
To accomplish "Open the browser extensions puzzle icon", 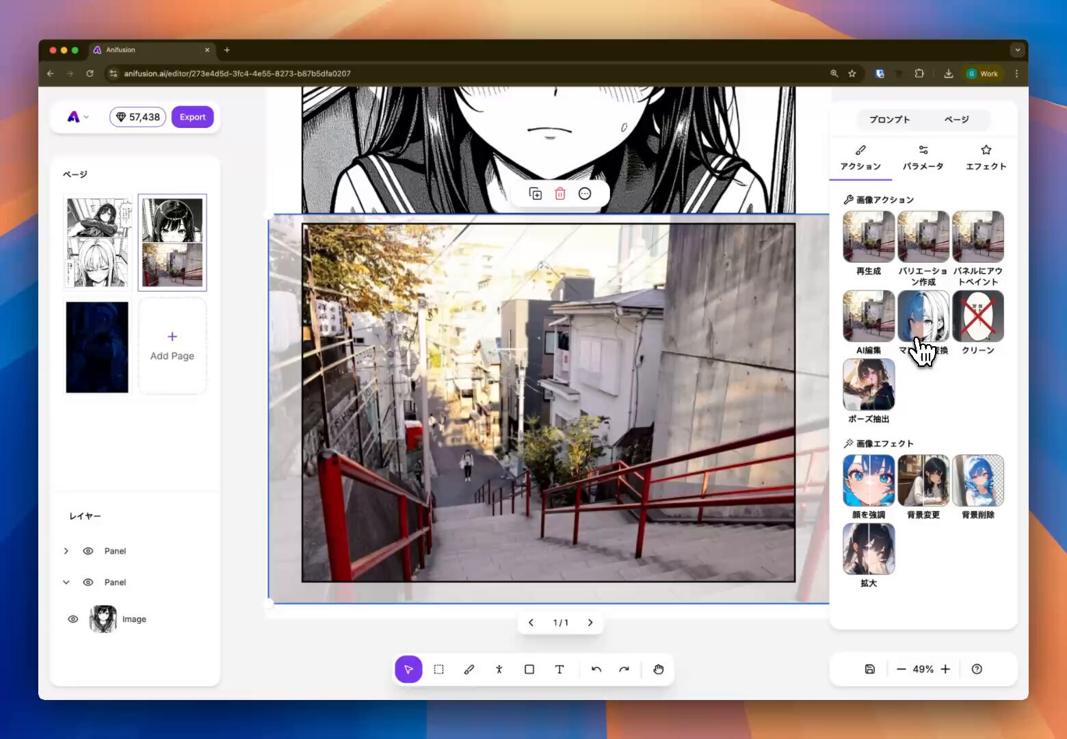I will [x=919, y=73].
